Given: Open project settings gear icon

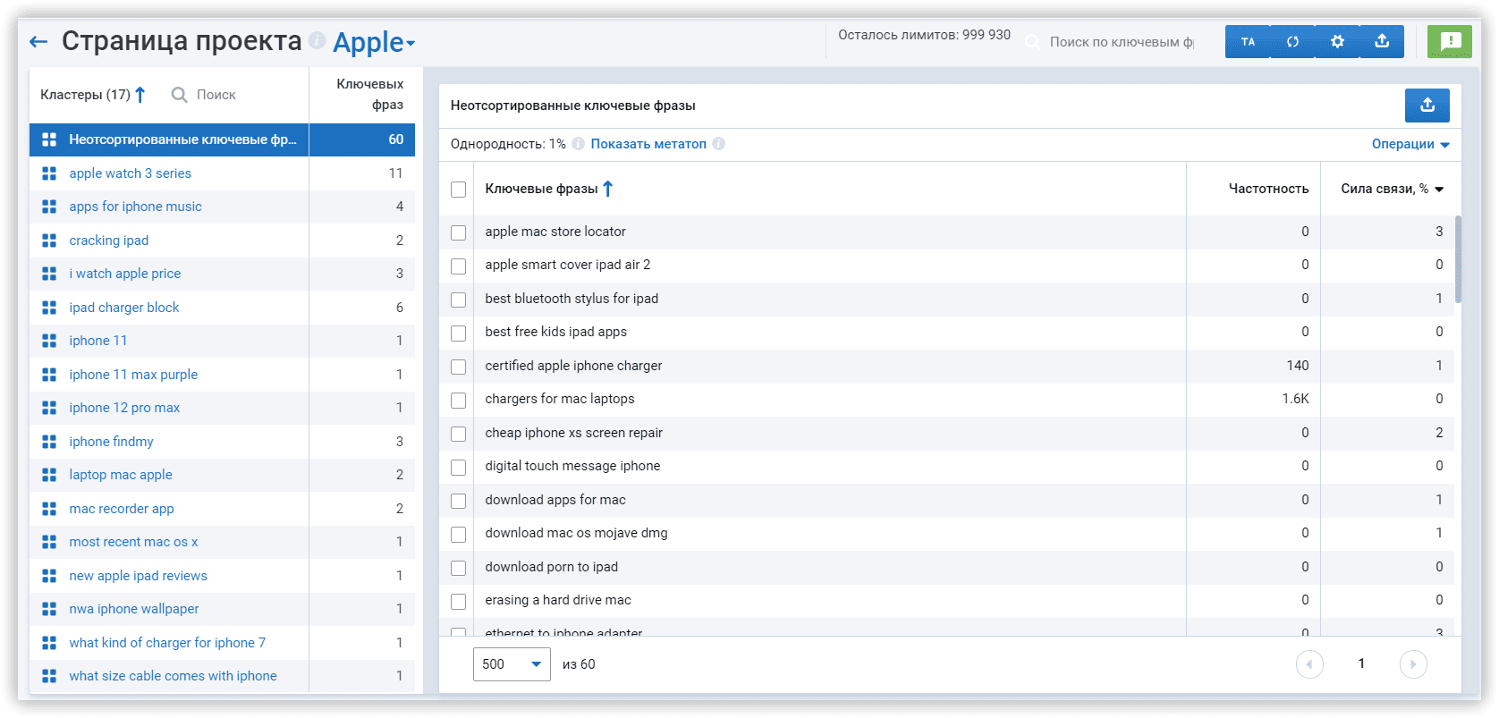Looking at the screenshot, I should click(x=1337, y=41).
